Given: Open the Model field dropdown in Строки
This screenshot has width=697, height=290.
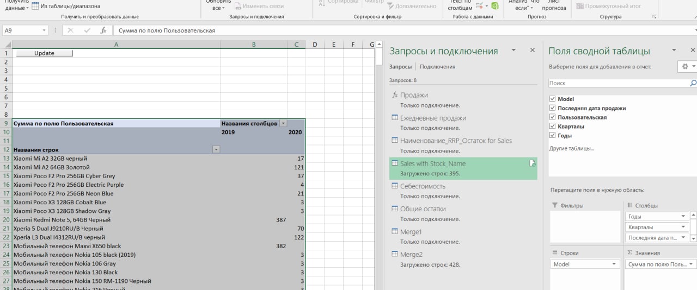Looking at the screenshot, I should pyautogui.click(x=614, y=264).
